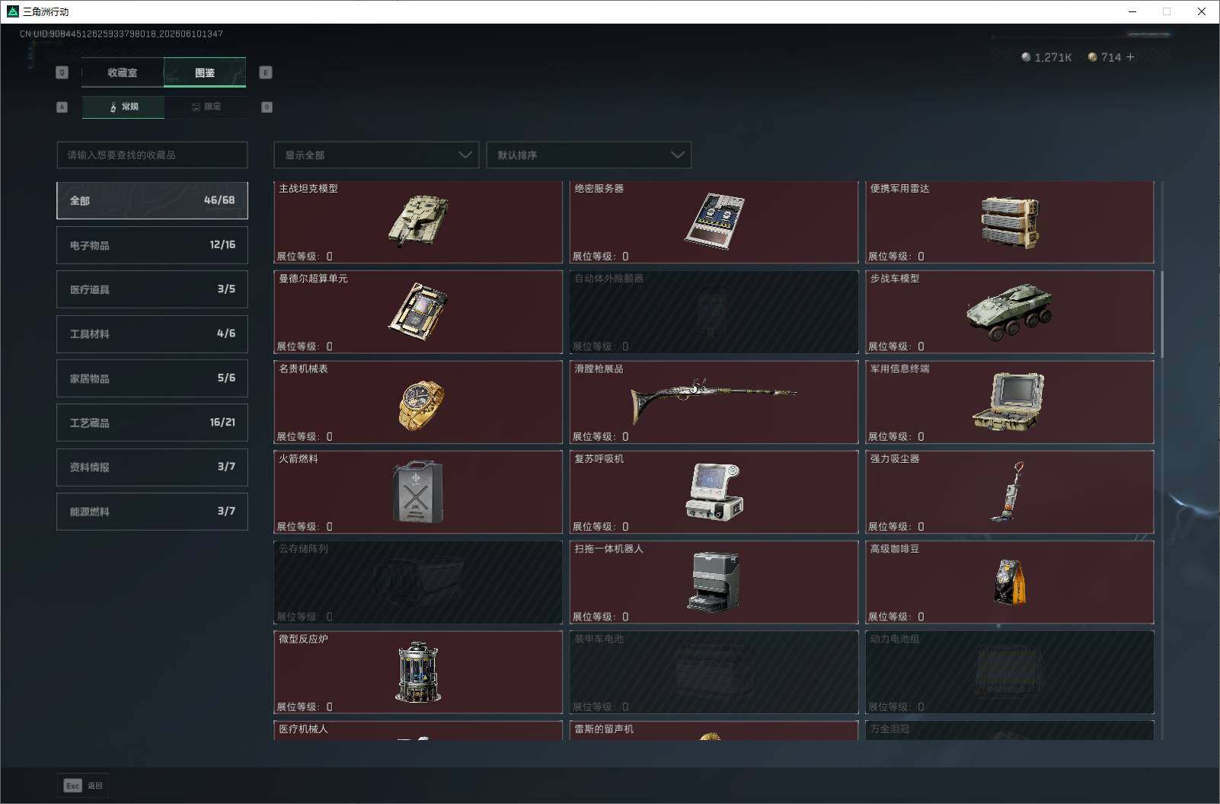Select the 强力吸尘器 vacuum cleaner icon
This screenshot has width=1220, height=804.
1008,491
